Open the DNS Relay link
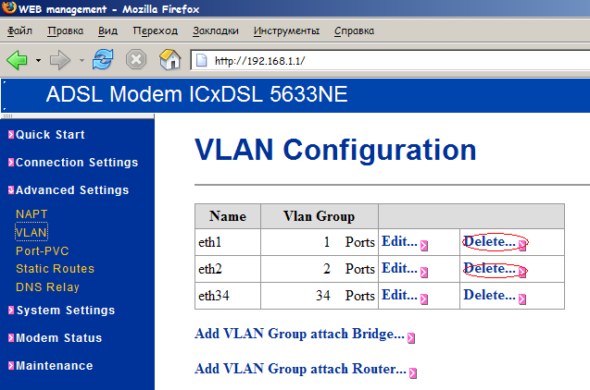The width and height of the screenshot is (590, 390). (47, 287)
